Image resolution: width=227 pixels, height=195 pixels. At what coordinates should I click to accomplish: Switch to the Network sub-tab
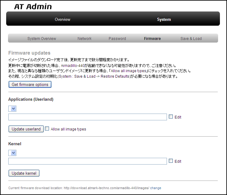(84, 38)
